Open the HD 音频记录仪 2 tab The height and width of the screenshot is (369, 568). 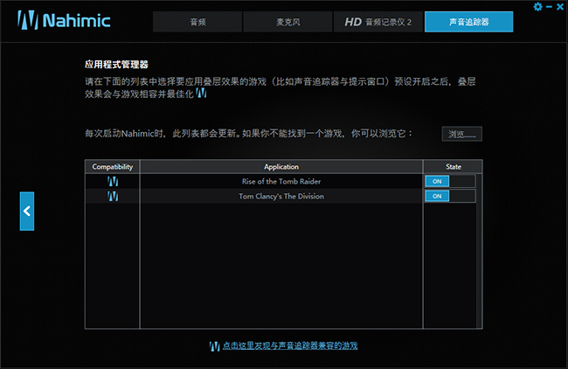coord(378,22)
